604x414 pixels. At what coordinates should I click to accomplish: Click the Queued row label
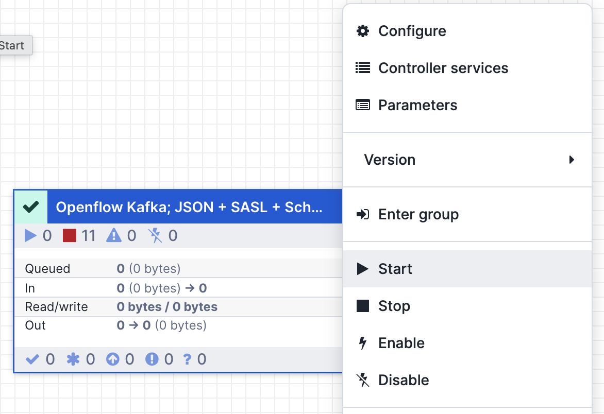click(47, 269)
